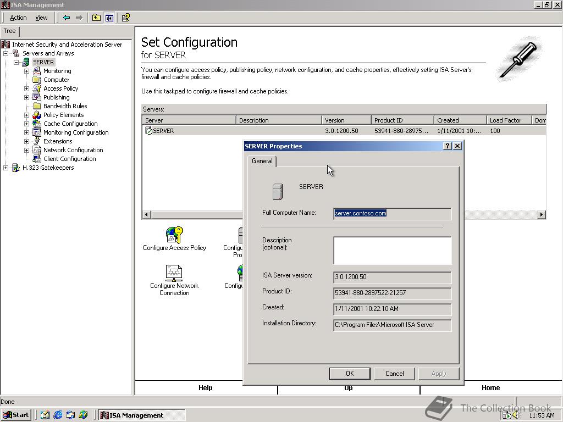Expand the Monitoring Configuration tree node
This screenshot has width=563, height=422.
(x=26, y=132)
